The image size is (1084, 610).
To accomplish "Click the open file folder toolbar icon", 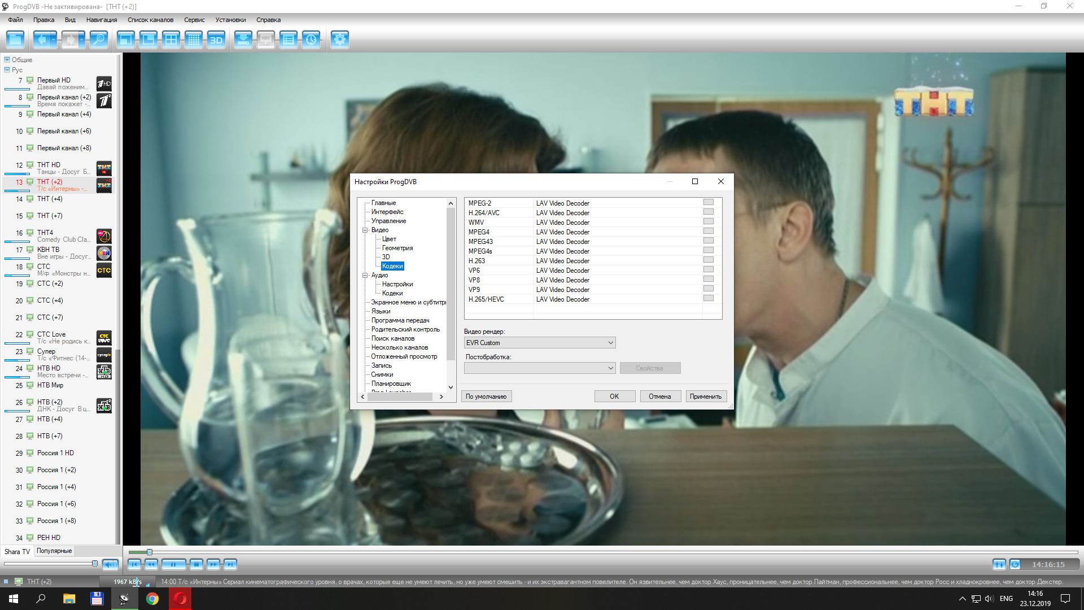I will pos(15,40).
